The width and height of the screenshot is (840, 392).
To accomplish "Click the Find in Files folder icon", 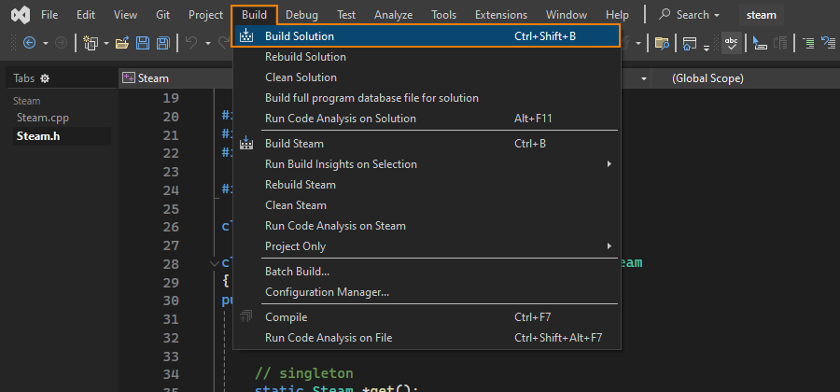I will point(662,42).
